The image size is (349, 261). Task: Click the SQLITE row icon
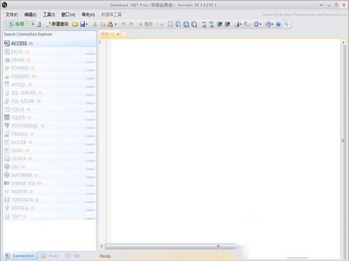(x=7, y=117)
